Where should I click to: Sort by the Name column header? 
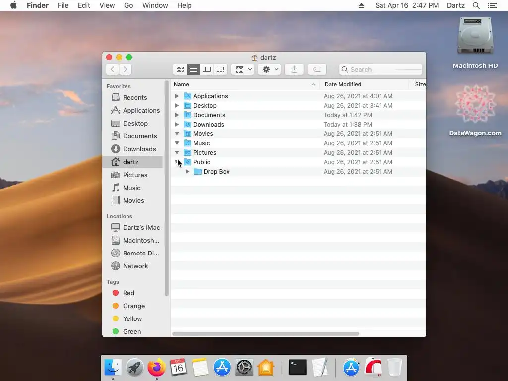click(245, 84)
